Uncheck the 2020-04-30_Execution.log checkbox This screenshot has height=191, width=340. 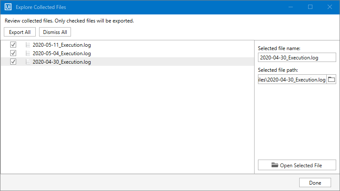coord(13,62)
